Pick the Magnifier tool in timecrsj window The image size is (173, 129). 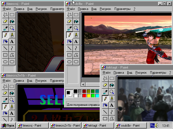(x=12, y=28)
